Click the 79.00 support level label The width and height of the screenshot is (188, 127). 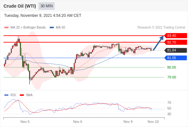coord(172,77)
